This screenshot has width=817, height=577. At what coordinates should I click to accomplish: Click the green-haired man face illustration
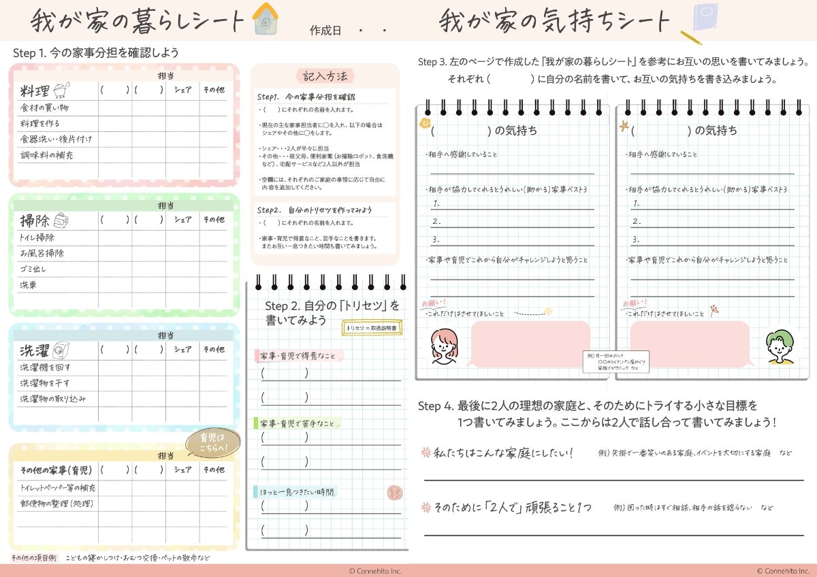(780, 347)
